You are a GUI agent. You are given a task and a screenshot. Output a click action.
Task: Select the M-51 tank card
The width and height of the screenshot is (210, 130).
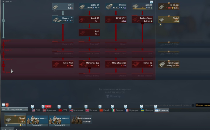[63, 7]
